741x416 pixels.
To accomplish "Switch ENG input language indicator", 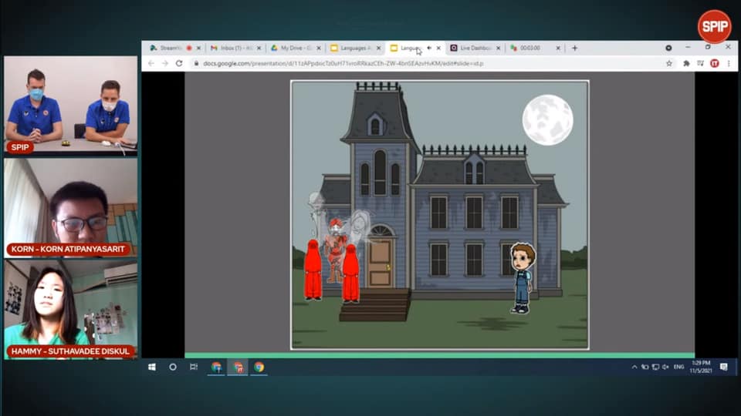I will 679,367.
